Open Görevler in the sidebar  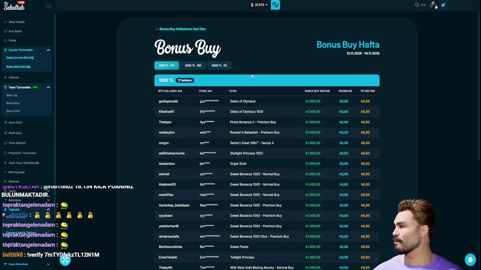[x=14, y=181]
